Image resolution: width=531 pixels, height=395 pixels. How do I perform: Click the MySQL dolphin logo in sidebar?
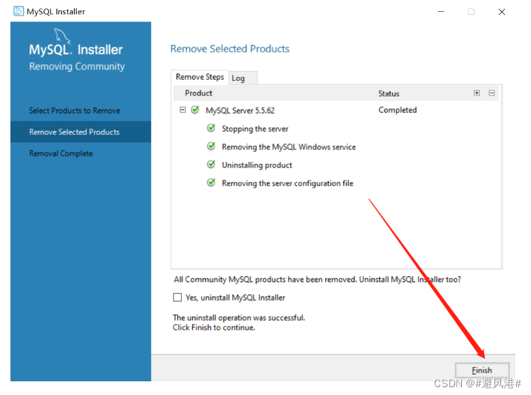click(x=63, y=37)
